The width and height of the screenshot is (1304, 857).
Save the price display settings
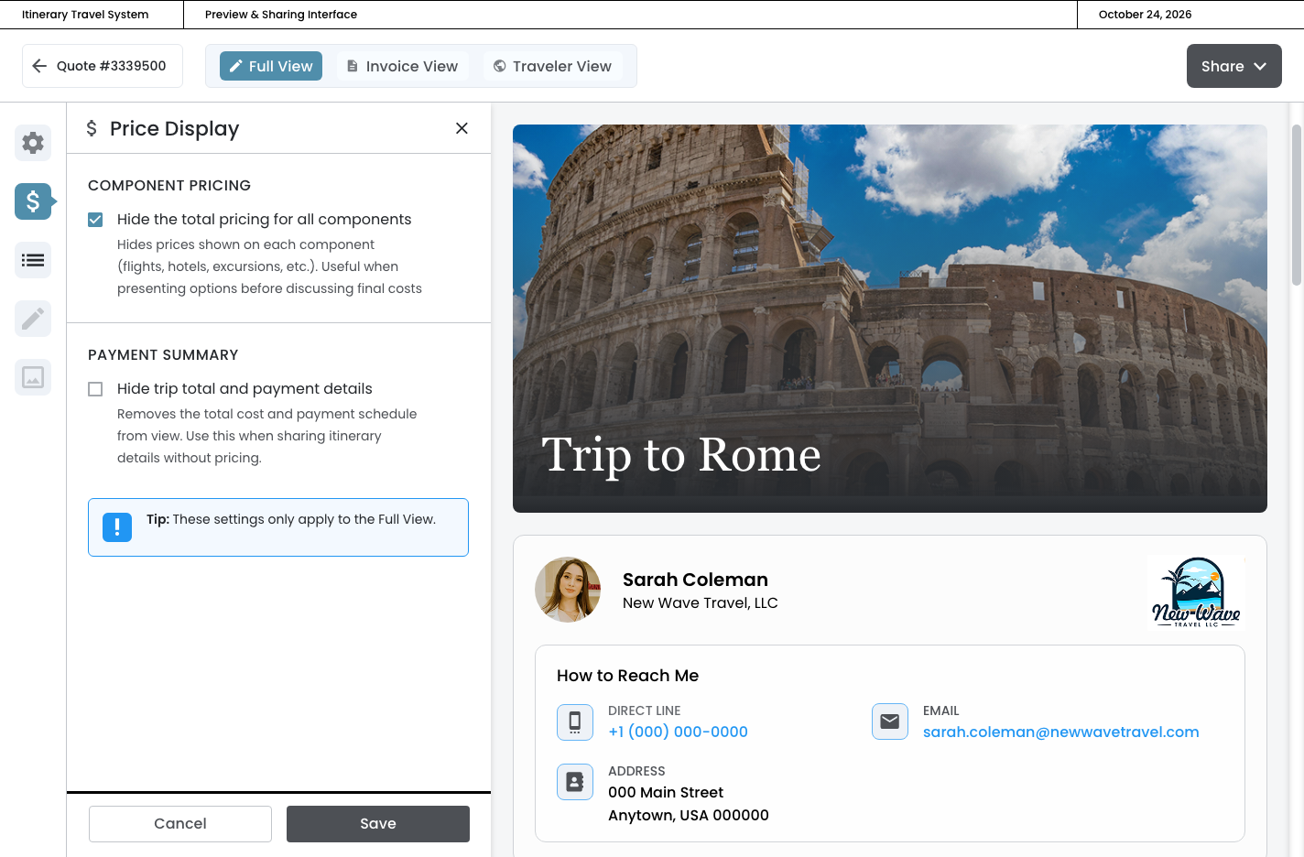[x=377, y=824]
